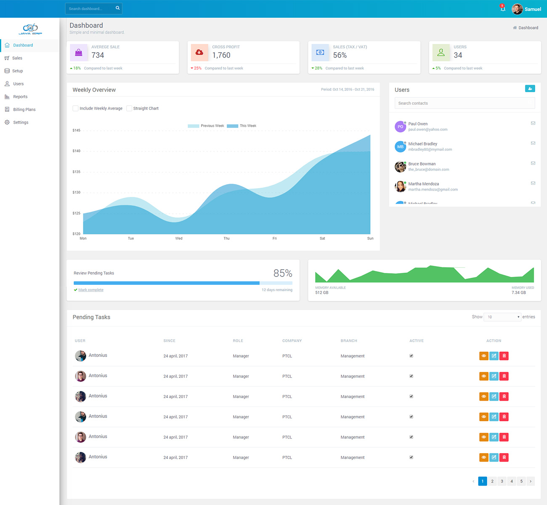Click the add user button in Users panel
The image size is (547, 505).
[530, 88]
